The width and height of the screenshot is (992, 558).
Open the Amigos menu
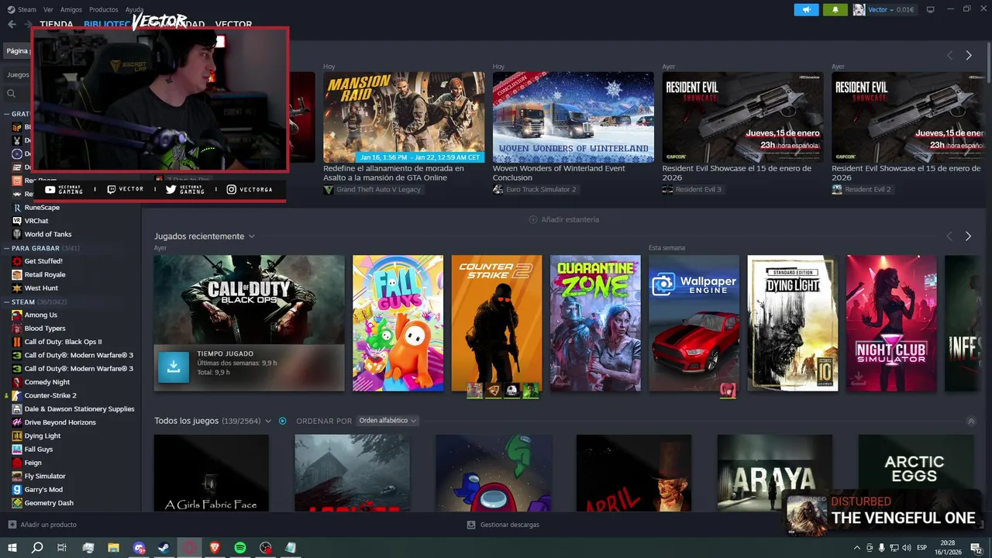pyautogui.click(x=71, y=9)
